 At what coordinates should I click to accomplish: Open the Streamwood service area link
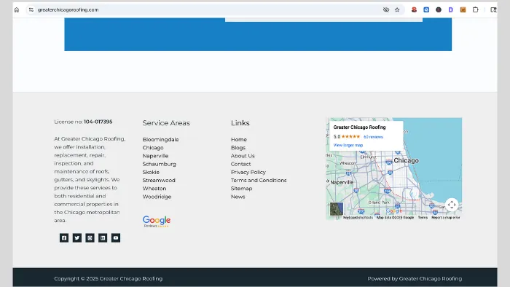159,180
